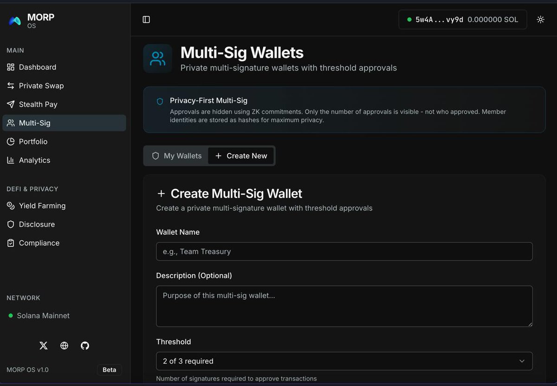Open Stealth Pay page
Viewport: 557px width, 386px height.
[x=64, y=104]
